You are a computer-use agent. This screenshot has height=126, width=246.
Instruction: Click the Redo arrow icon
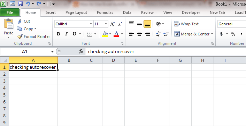tap(39, 4)
